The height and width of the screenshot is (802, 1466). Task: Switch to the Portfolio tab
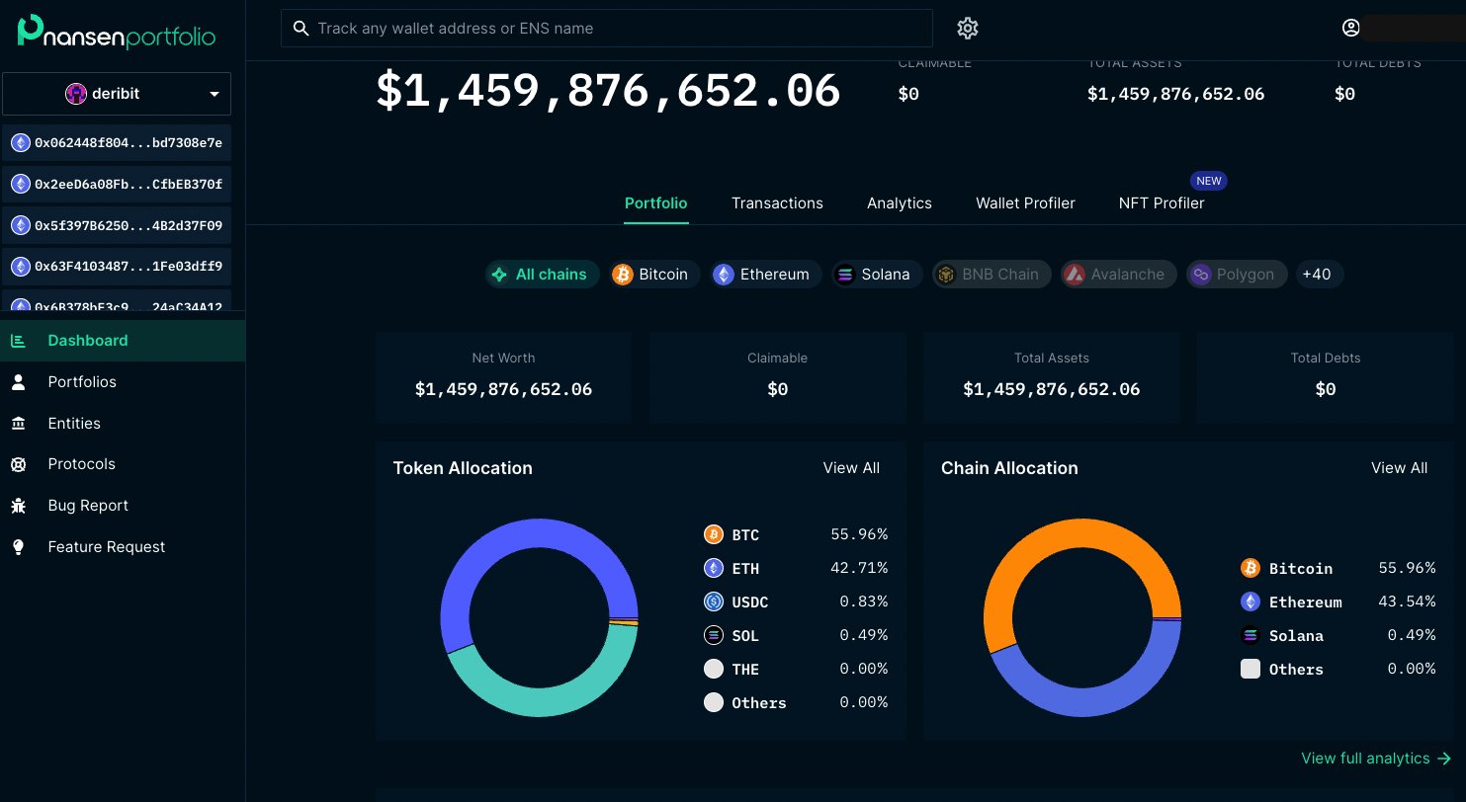point(655,202)
